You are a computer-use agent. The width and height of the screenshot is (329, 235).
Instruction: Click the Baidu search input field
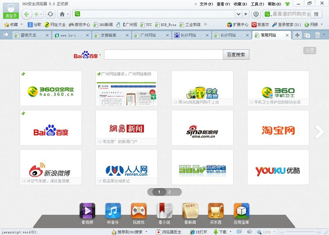[164, 54]
